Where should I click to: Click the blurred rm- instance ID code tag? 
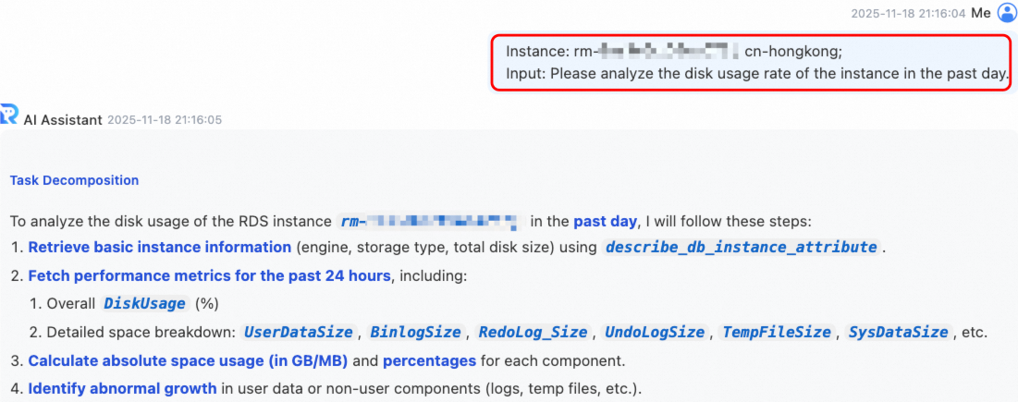[x=429, y=221]
